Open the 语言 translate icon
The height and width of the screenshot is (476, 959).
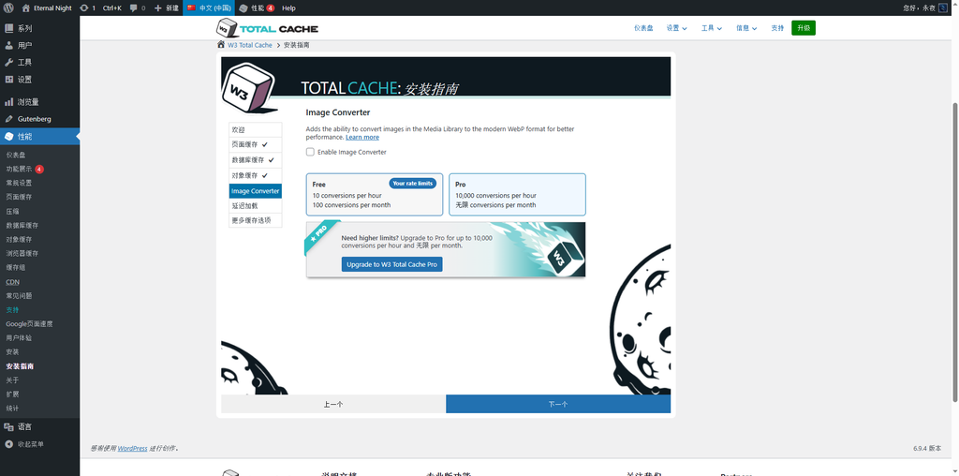[9, 427]
